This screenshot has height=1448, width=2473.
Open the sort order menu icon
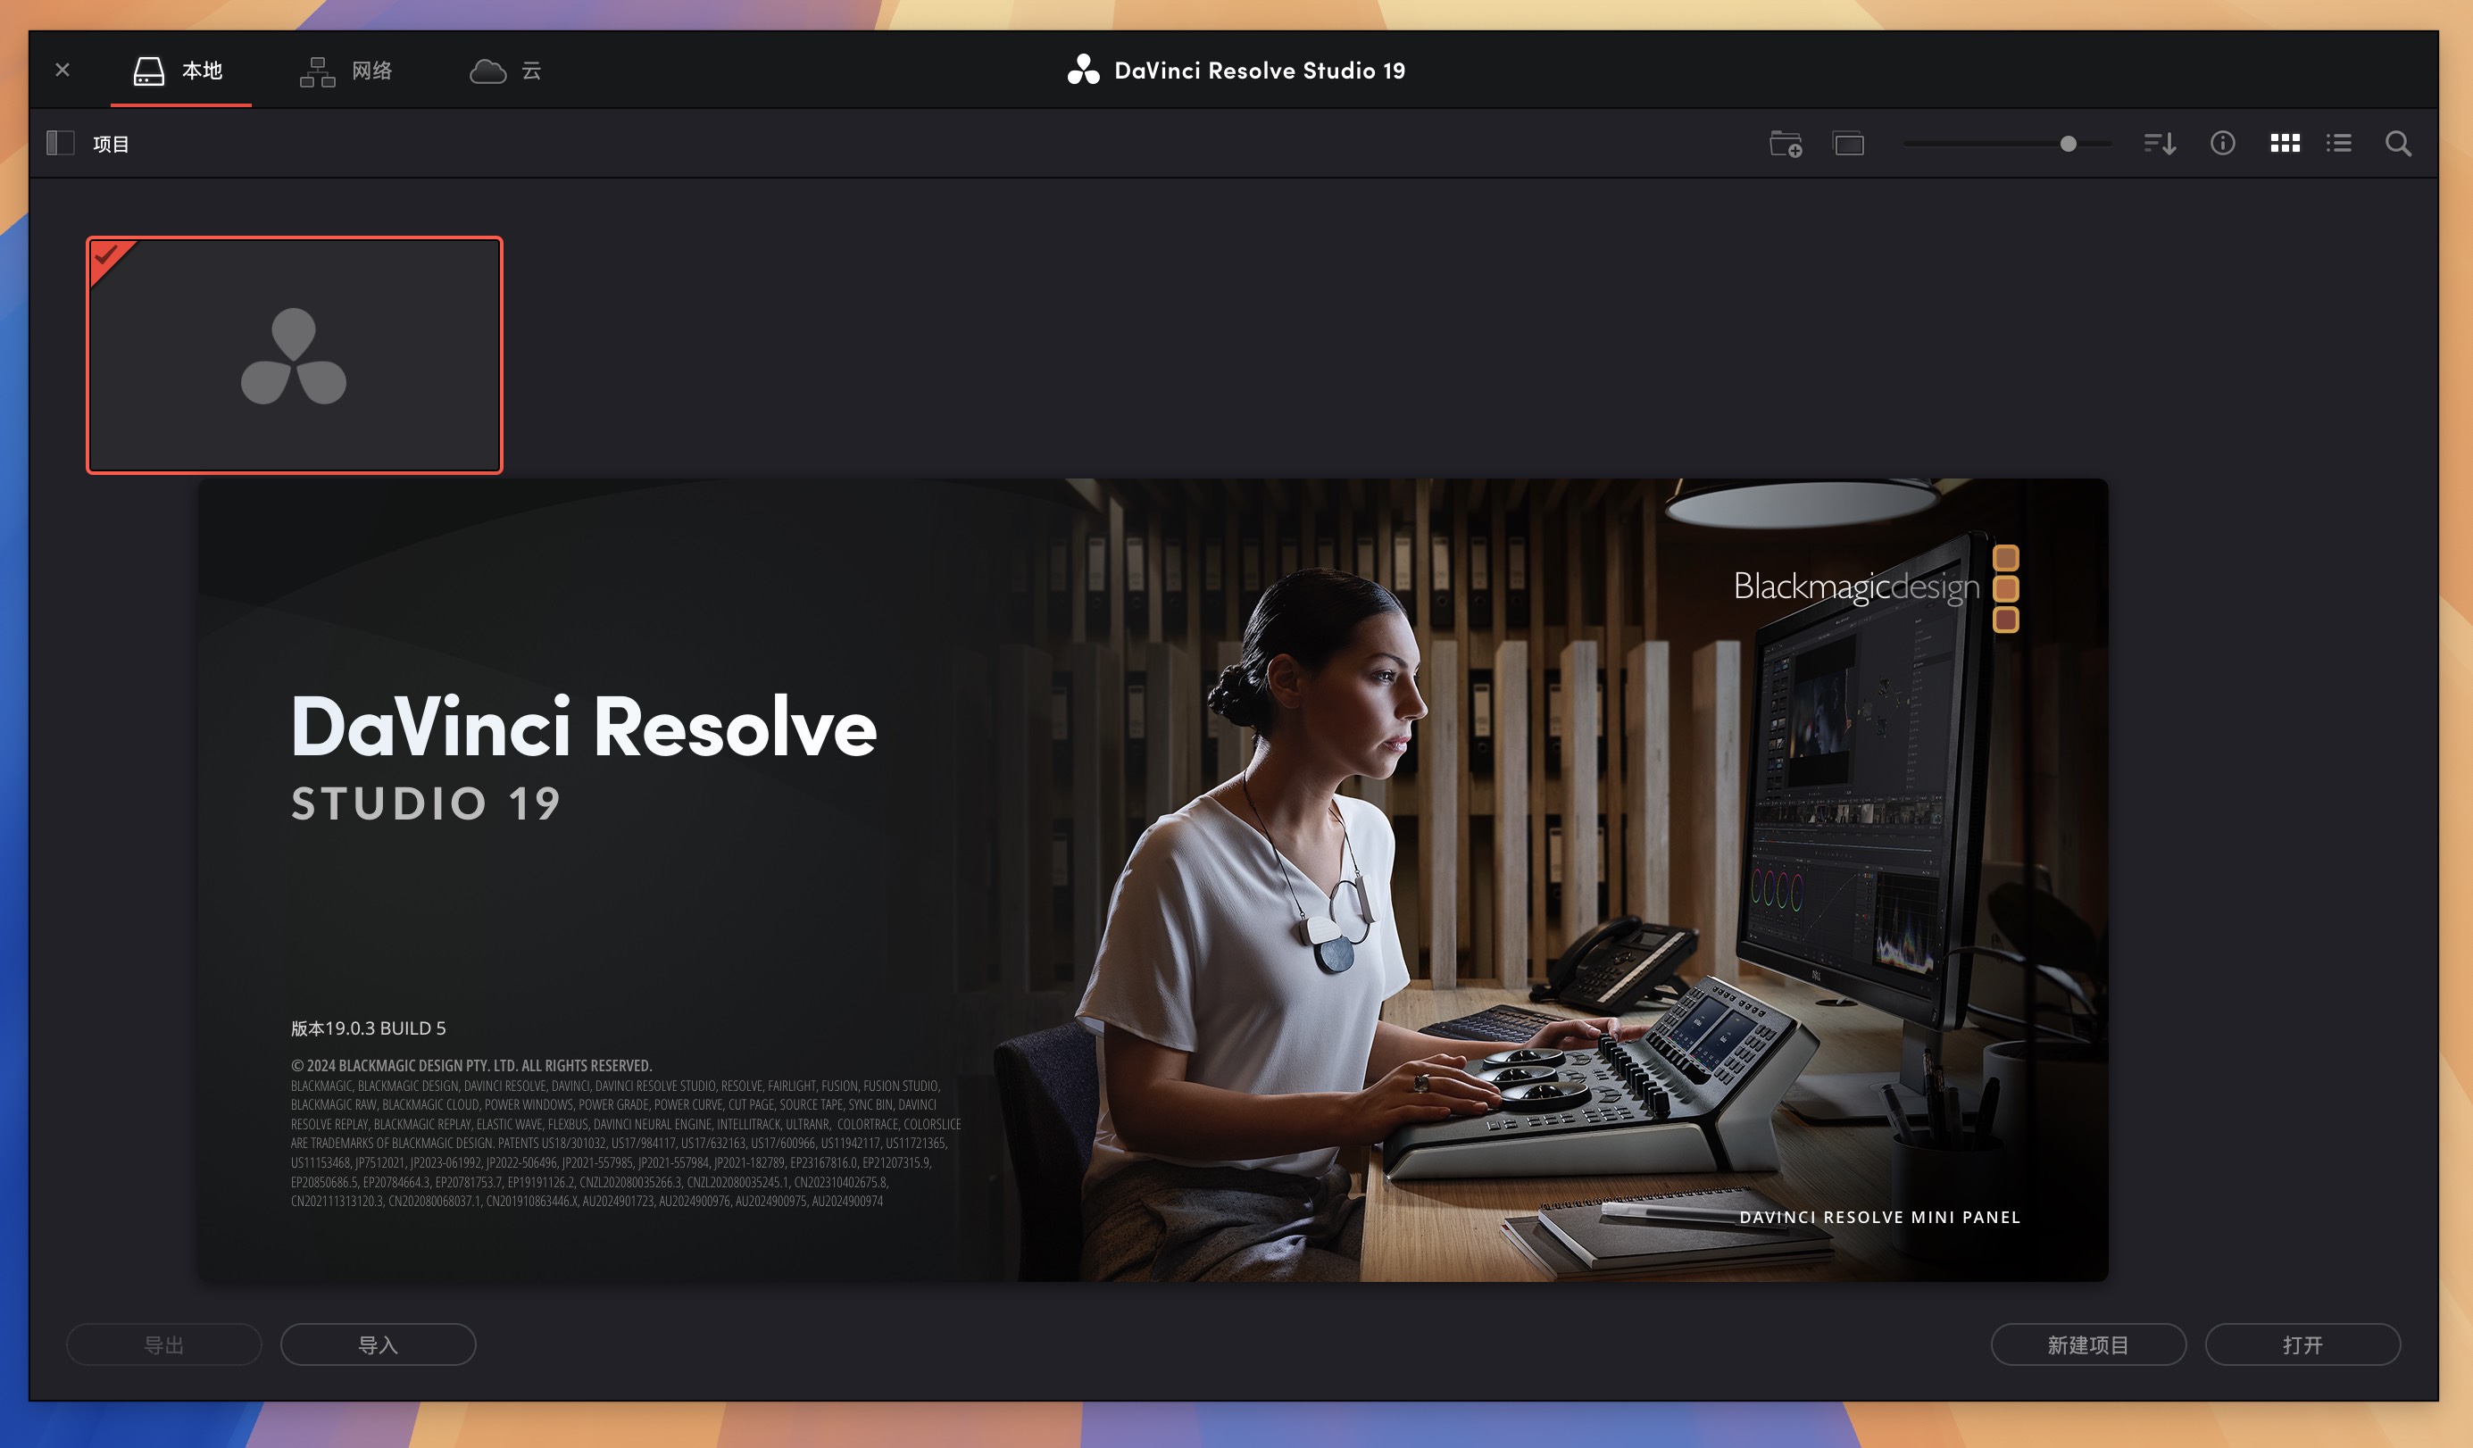[x=2160, y=145]
